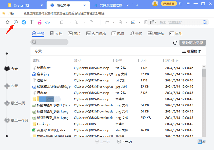Sort by the 名称 column header
Screen dimensions: 214x150
[36, 60]
